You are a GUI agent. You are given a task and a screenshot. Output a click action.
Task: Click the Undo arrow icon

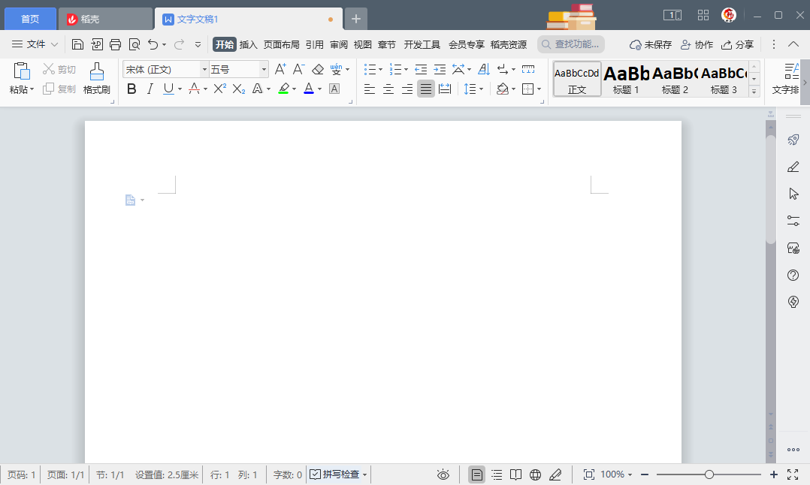pyautogui.click(x=153, y=44)
